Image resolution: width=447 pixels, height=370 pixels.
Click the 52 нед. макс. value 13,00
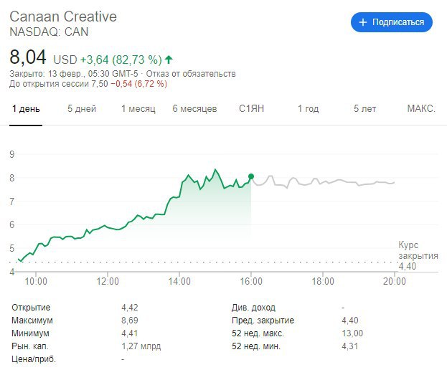[353, 333]
